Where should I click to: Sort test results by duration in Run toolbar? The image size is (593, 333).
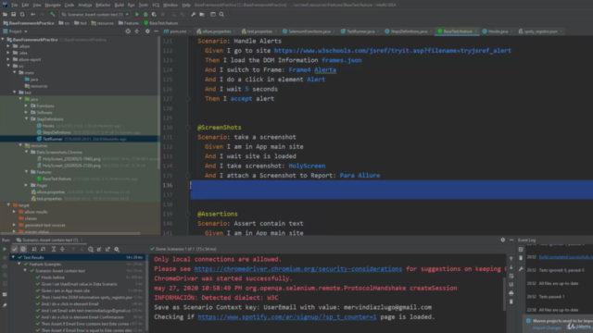click(x=44, y=249)
